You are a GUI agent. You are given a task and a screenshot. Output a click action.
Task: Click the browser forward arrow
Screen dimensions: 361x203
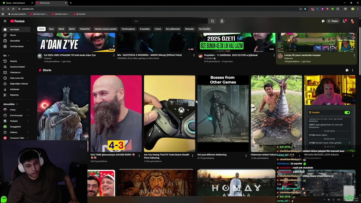8,9
